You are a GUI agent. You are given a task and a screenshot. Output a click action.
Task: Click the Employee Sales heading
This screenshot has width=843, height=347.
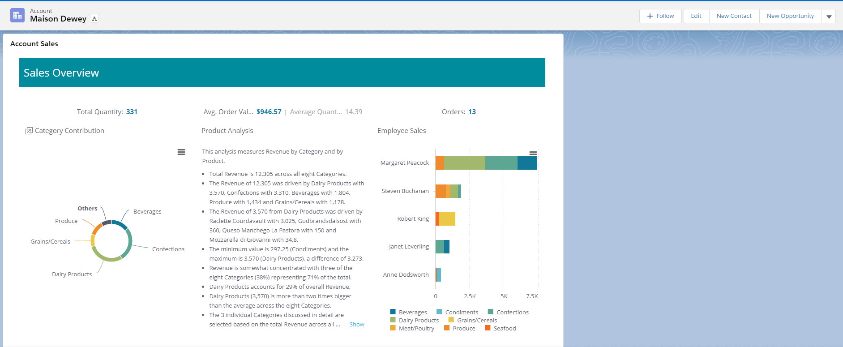point(402,131)
